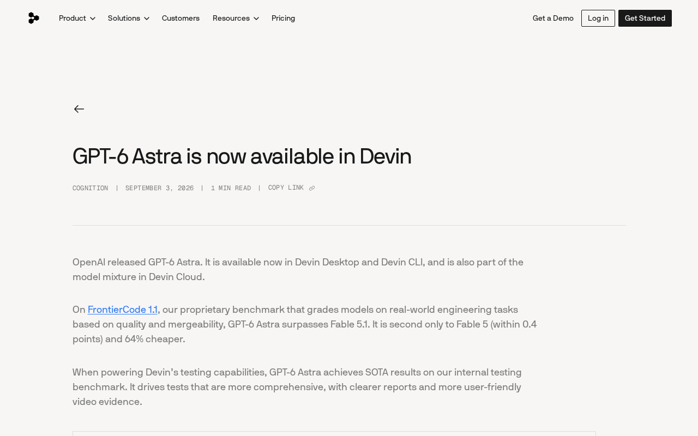Click the COPY LINK text
The width and height of the screenshot is (698, 436).
(286, 188)
